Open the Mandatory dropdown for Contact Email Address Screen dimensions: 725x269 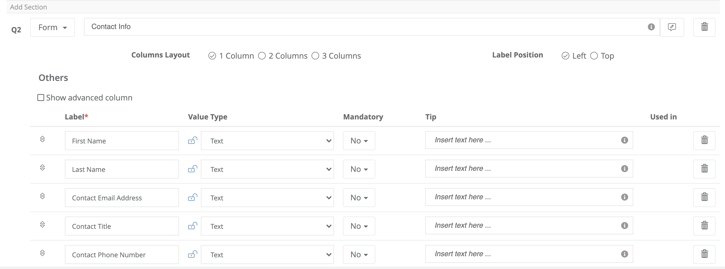[359, 197]
